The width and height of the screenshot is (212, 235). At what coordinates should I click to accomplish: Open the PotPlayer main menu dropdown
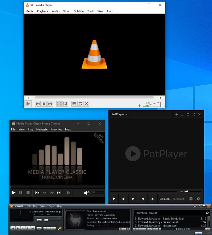pyautogui.click(x=119, y=114)
